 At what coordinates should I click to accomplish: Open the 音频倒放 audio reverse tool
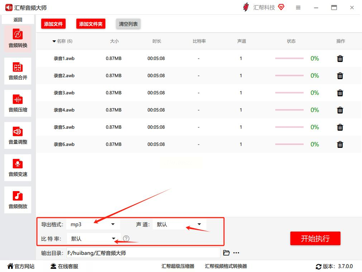point(18,200)
